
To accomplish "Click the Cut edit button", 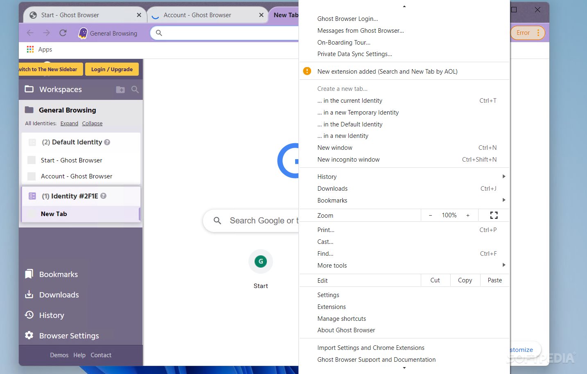I will 435,280.
